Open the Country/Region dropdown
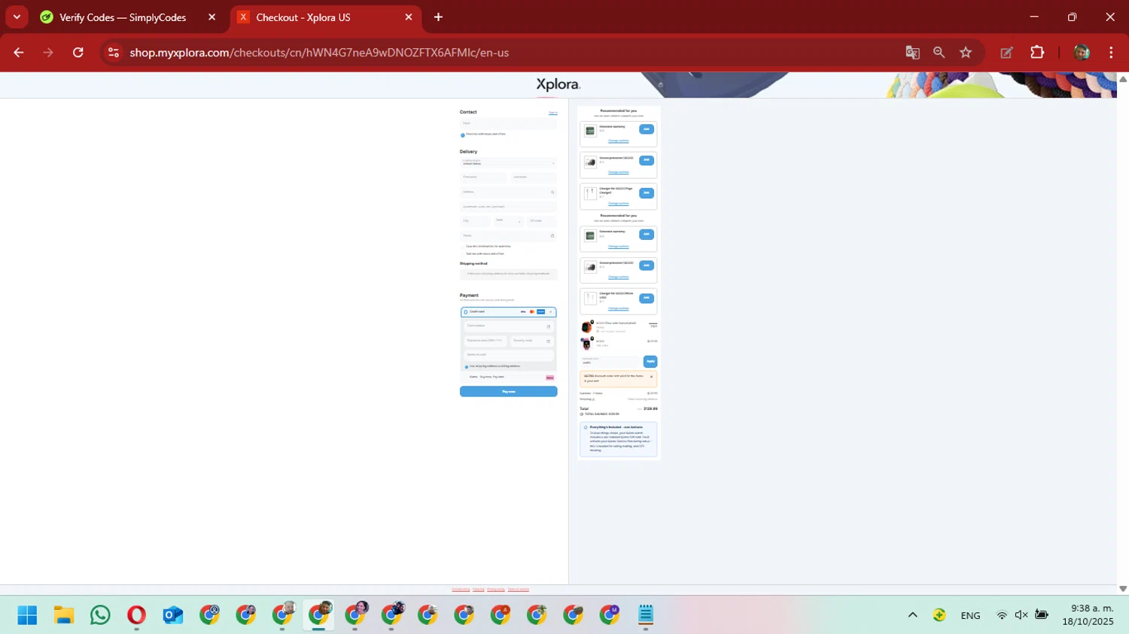Viewport: 1129px width, 634px height. click(x=508, y=162)
